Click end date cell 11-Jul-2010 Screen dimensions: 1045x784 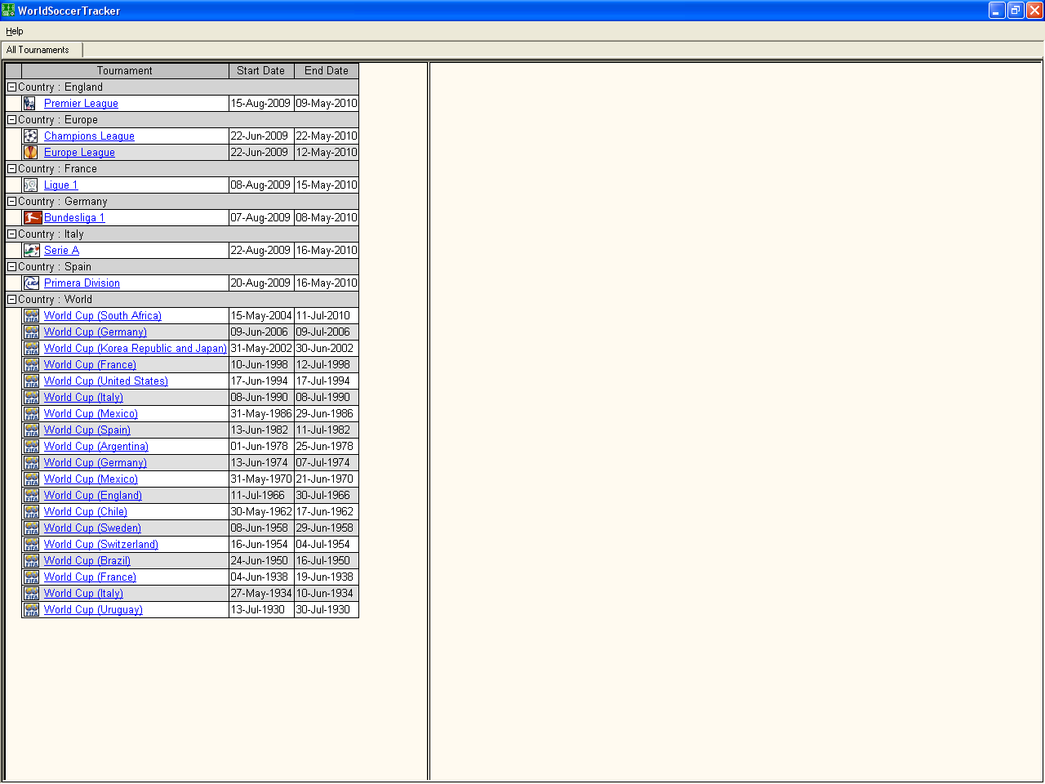point(327,316)
